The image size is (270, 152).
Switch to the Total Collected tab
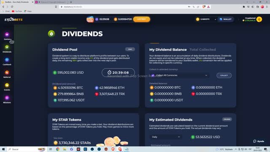202,50
